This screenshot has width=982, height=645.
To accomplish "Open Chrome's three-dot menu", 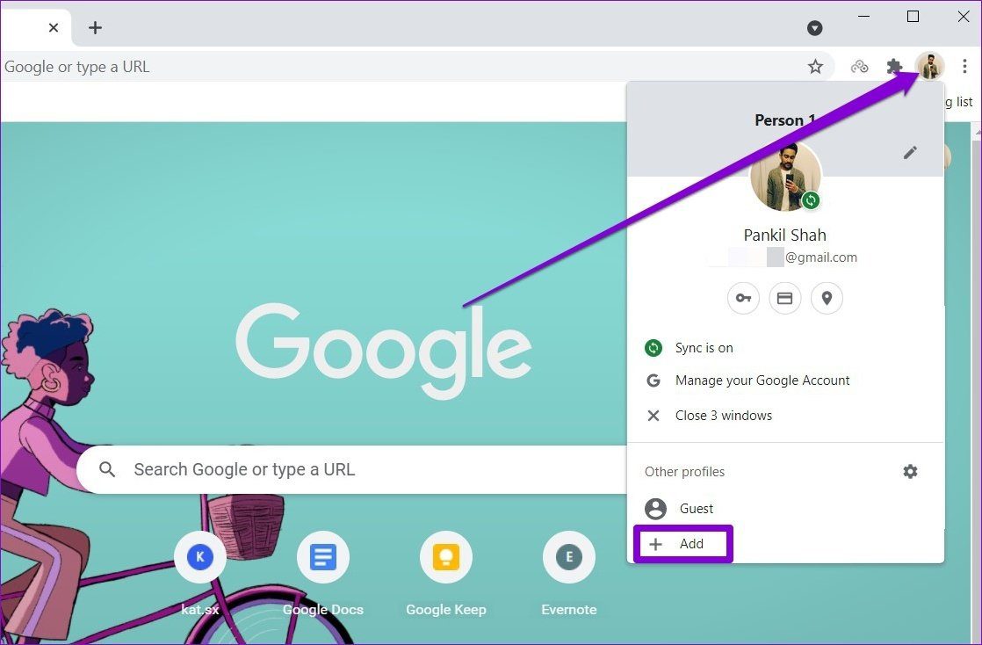I will pyautogui.click(x=964, y=66).
